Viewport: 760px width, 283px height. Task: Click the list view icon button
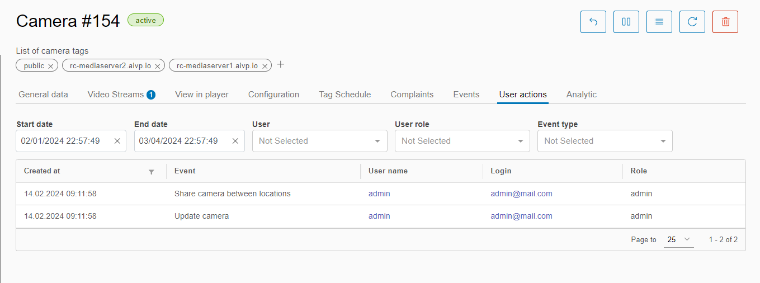pyautogui.click(x=659, y=22)
